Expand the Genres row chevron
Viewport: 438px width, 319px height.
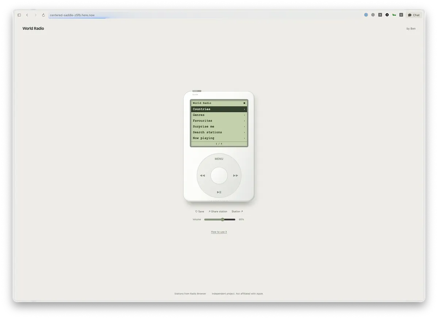tap(245, 115)
